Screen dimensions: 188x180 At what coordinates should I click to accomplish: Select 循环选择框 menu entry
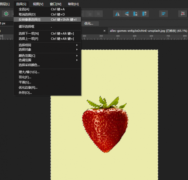(47, 27)
